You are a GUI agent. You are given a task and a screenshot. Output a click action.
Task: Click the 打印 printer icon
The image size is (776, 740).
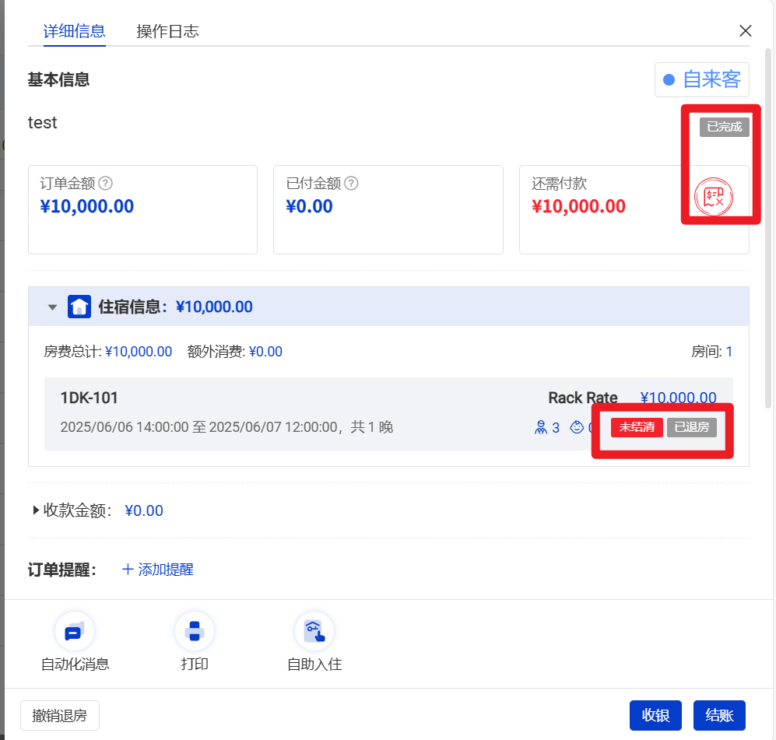(194, 631)
